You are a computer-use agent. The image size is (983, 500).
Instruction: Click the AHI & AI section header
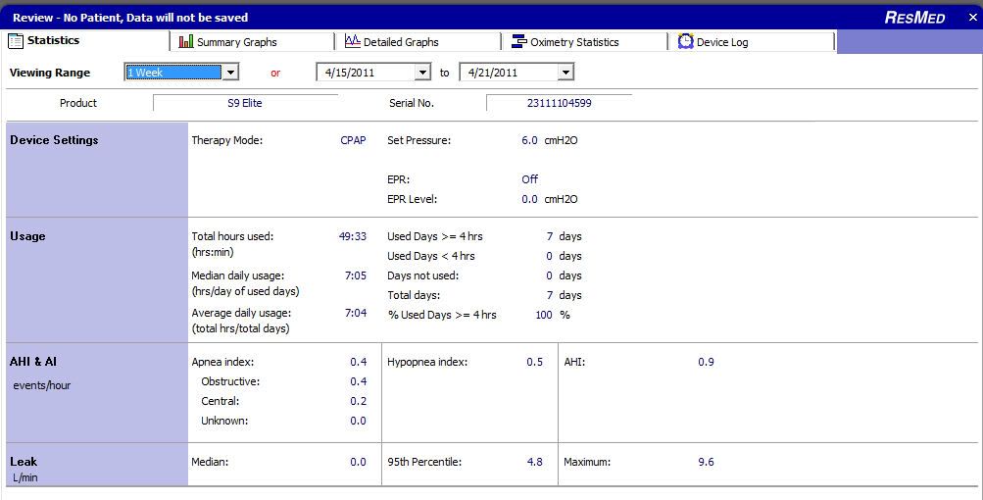33,362
